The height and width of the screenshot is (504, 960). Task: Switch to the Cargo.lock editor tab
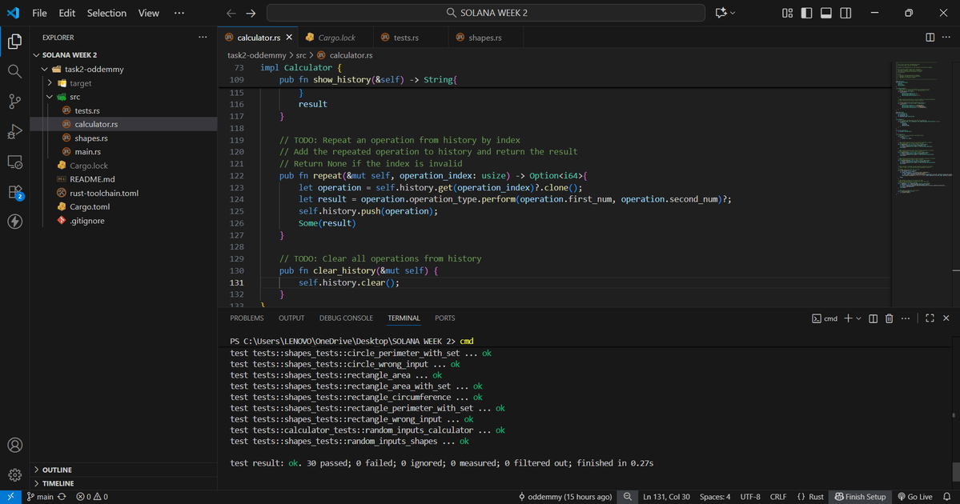[337, 38]
